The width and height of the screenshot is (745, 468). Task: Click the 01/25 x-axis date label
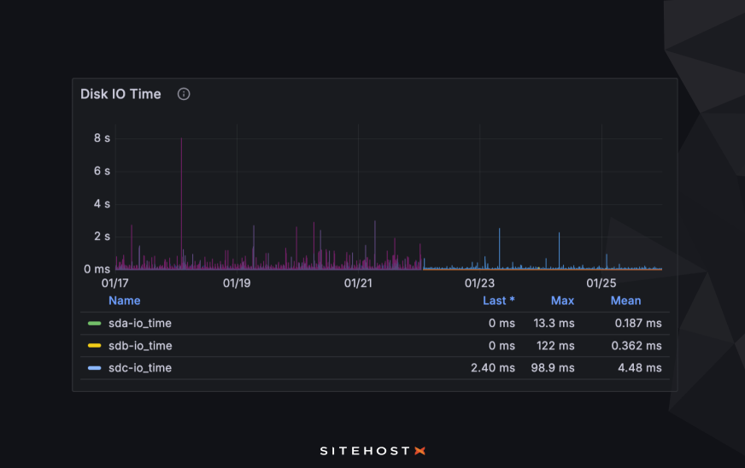601,283
